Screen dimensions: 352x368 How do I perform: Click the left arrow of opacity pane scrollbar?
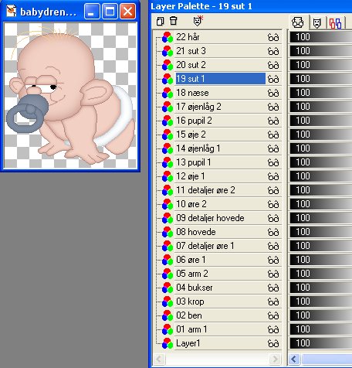[x=294, y=359]
